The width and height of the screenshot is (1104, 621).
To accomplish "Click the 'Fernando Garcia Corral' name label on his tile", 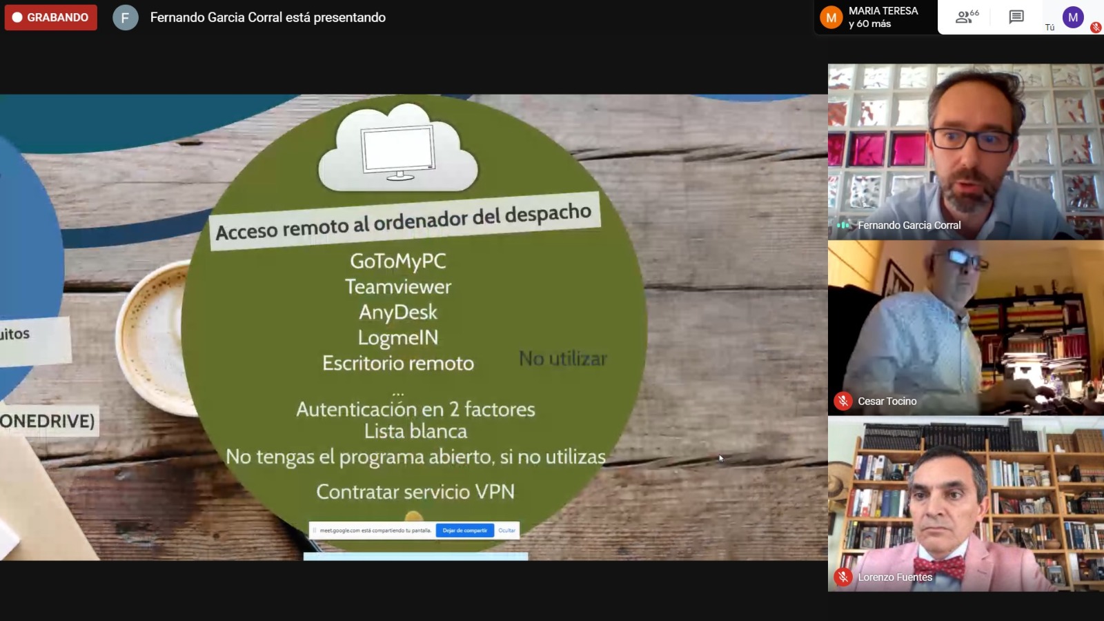I will click(x=909, y=225).
